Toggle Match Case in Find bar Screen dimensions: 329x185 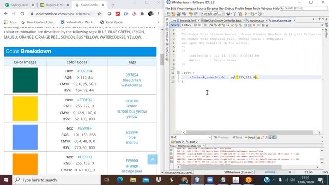tap(259, 137)
